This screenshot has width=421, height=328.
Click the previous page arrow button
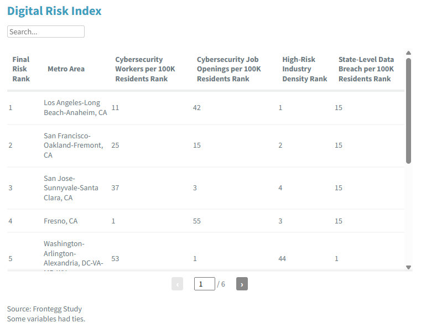[x=177, y=284]
